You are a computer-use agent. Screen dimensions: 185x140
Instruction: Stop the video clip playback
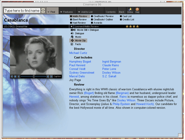15,76
